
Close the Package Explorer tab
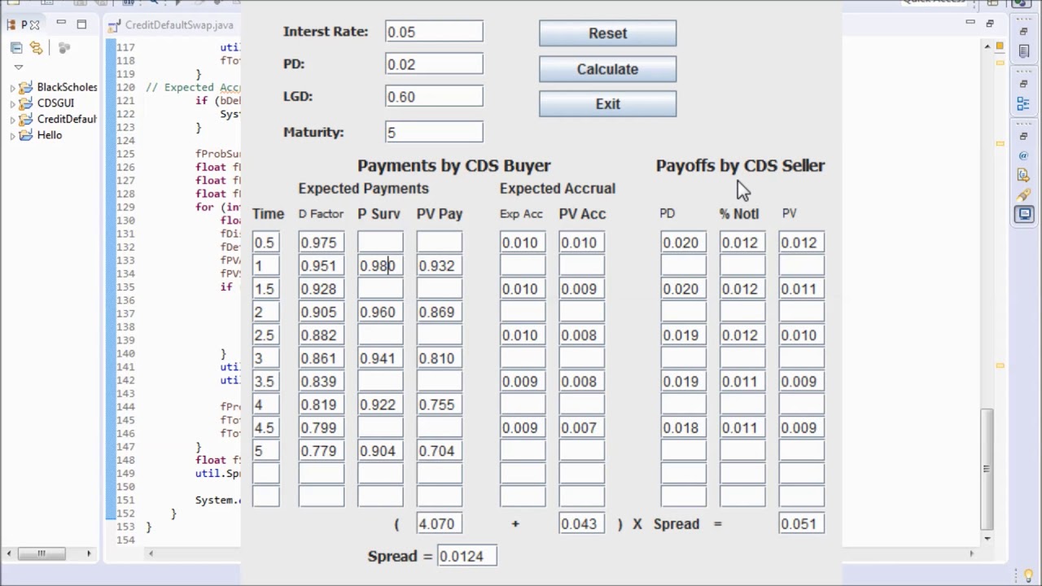[34, 25]
